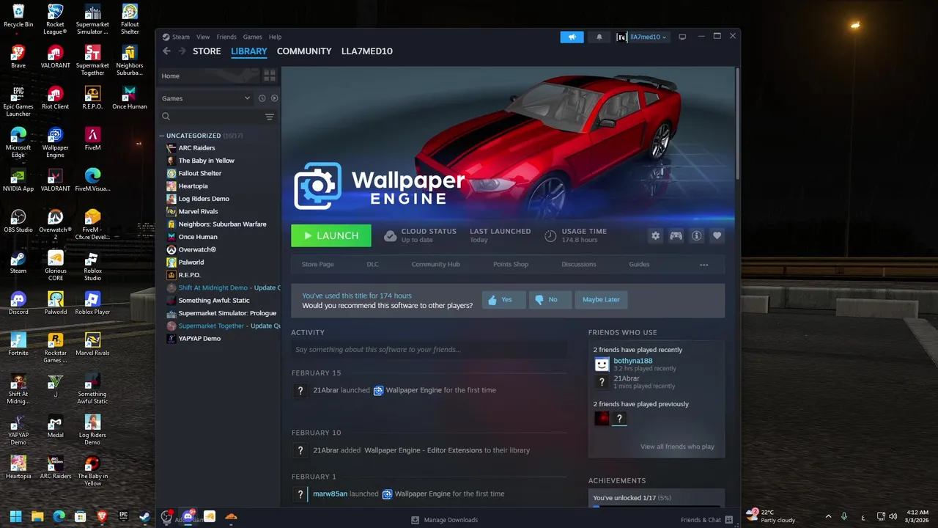The height and width of the screenshot is (528, 938).
Task: Go back using the Steam back arrow
Action: [166, 51]
